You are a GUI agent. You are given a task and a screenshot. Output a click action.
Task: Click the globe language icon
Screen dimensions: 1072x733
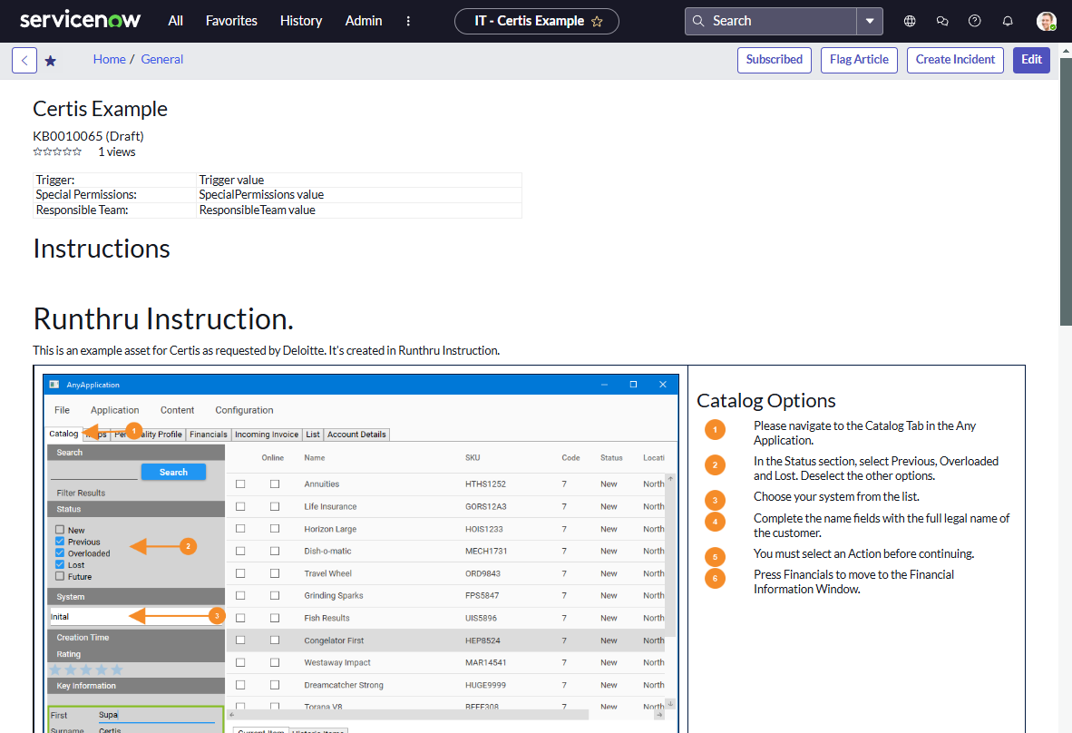click(x=910, y=21)
